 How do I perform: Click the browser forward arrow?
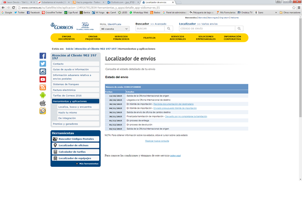point(8,8)
